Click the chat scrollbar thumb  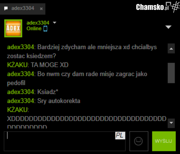click(171, 73)
